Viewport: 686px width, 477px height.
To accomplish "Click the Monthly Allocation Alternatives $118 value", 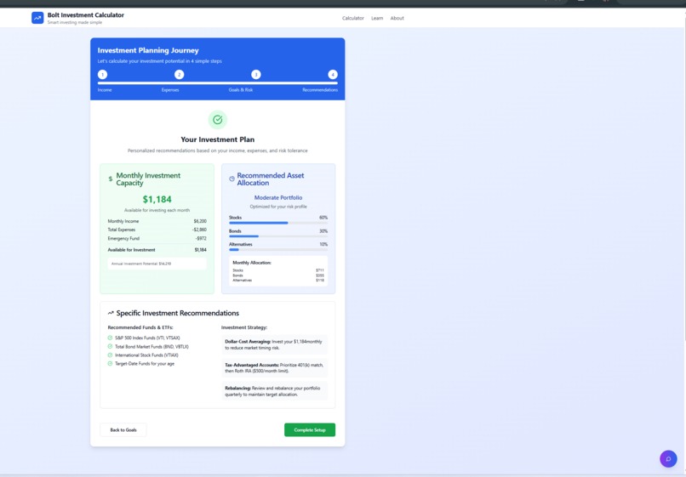I will [x=320, y=281].
